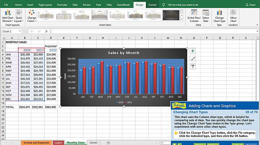Add a new sheet with plus icon
Screen dimensions: 260x145
tap(109, 143)
